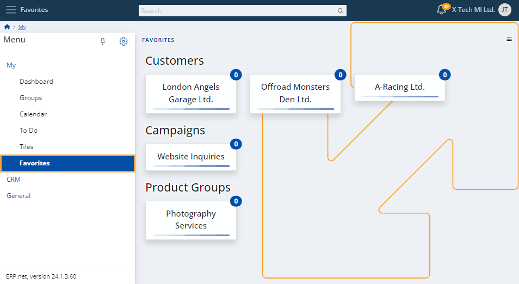Type in the Search field

click(237, 10)
